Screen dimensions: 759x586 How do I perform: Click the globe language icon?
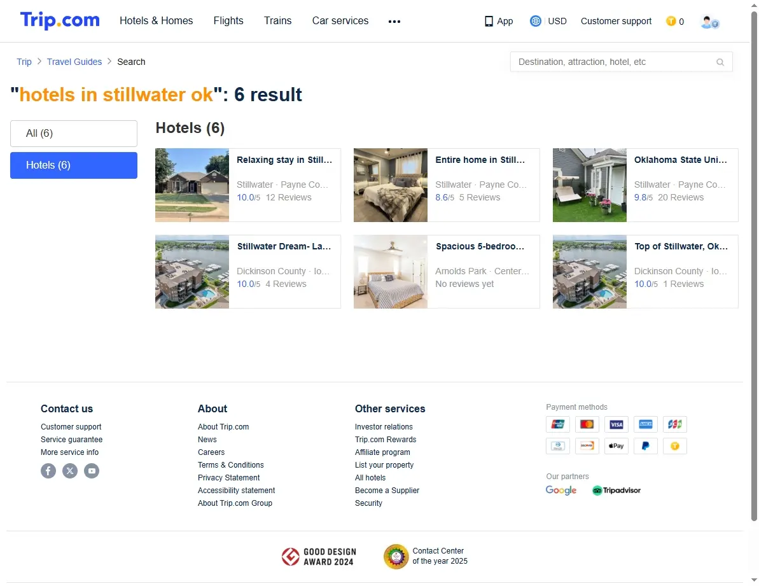coord(535,21)
